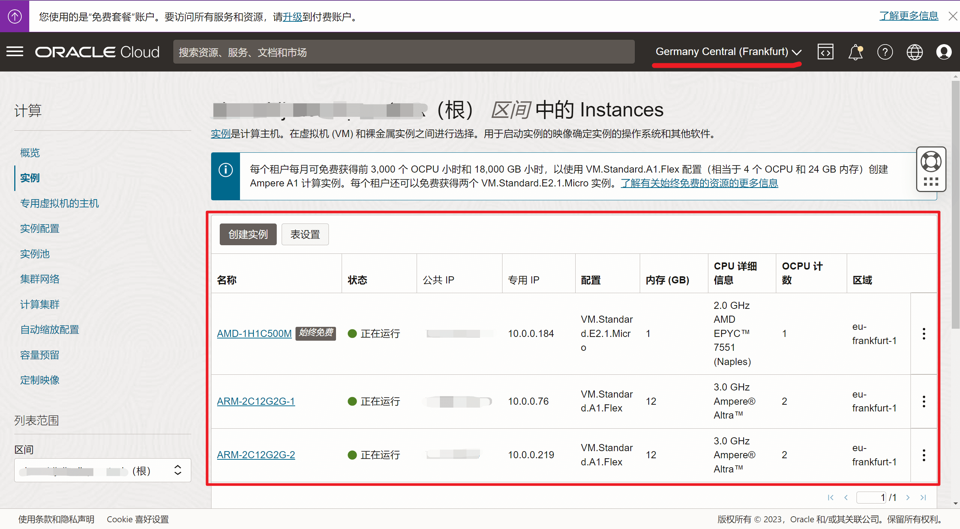The height and width of the screenshot is (529, 960).
Task: Click the search resources input field
Action: (x=404, y=52)
